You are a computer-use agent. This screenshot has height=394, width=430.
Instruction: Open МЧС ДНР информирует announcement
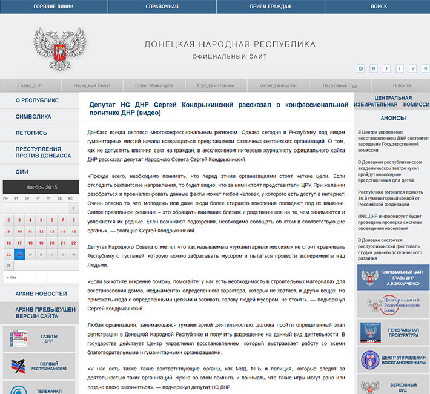pos(389,222)
